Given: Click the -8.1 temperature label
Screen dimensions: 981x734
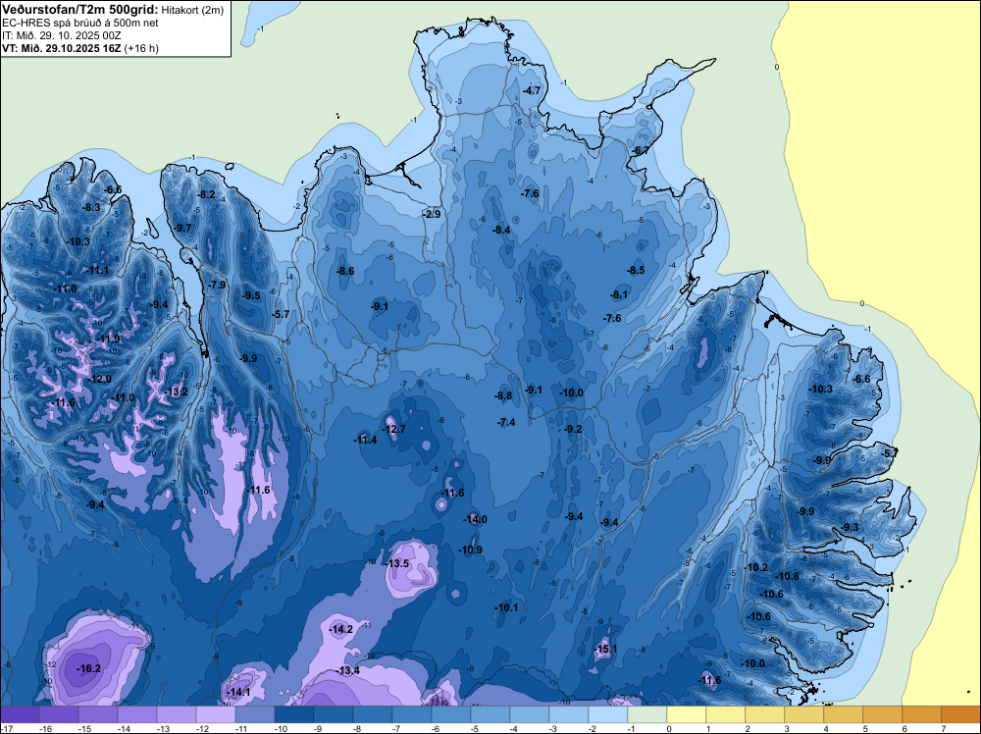Looking at the screenshot, I should [x=619, y=294].
